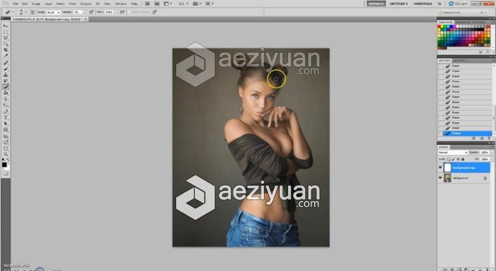Image resolution: width=496 pixels, height=271 pixels.
Task: Open the layer Opacity dropdown arrow
Action: coord(492,153)
